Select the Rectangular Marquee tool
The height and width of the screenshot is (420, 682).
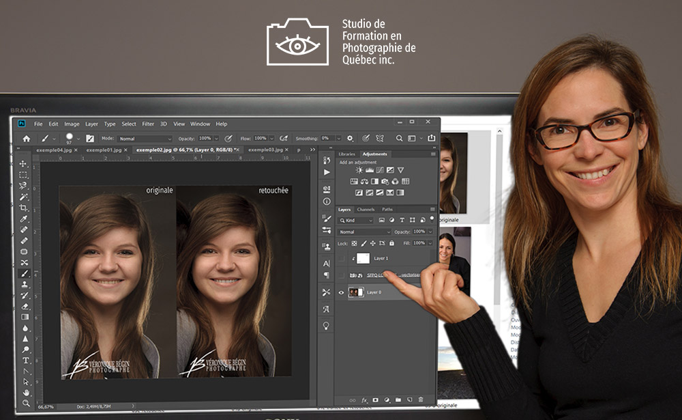23,175
